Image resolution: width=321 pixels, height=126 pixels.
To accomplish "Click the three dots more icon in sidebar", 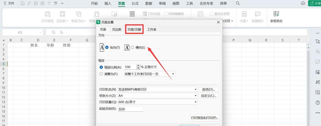I will pyautogui.click(x=318, y=113).
